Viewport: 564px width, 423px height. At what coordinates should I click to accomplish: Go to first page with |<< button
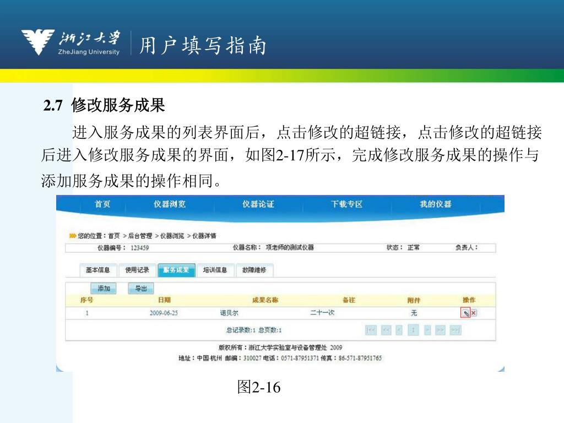point(371,330)
